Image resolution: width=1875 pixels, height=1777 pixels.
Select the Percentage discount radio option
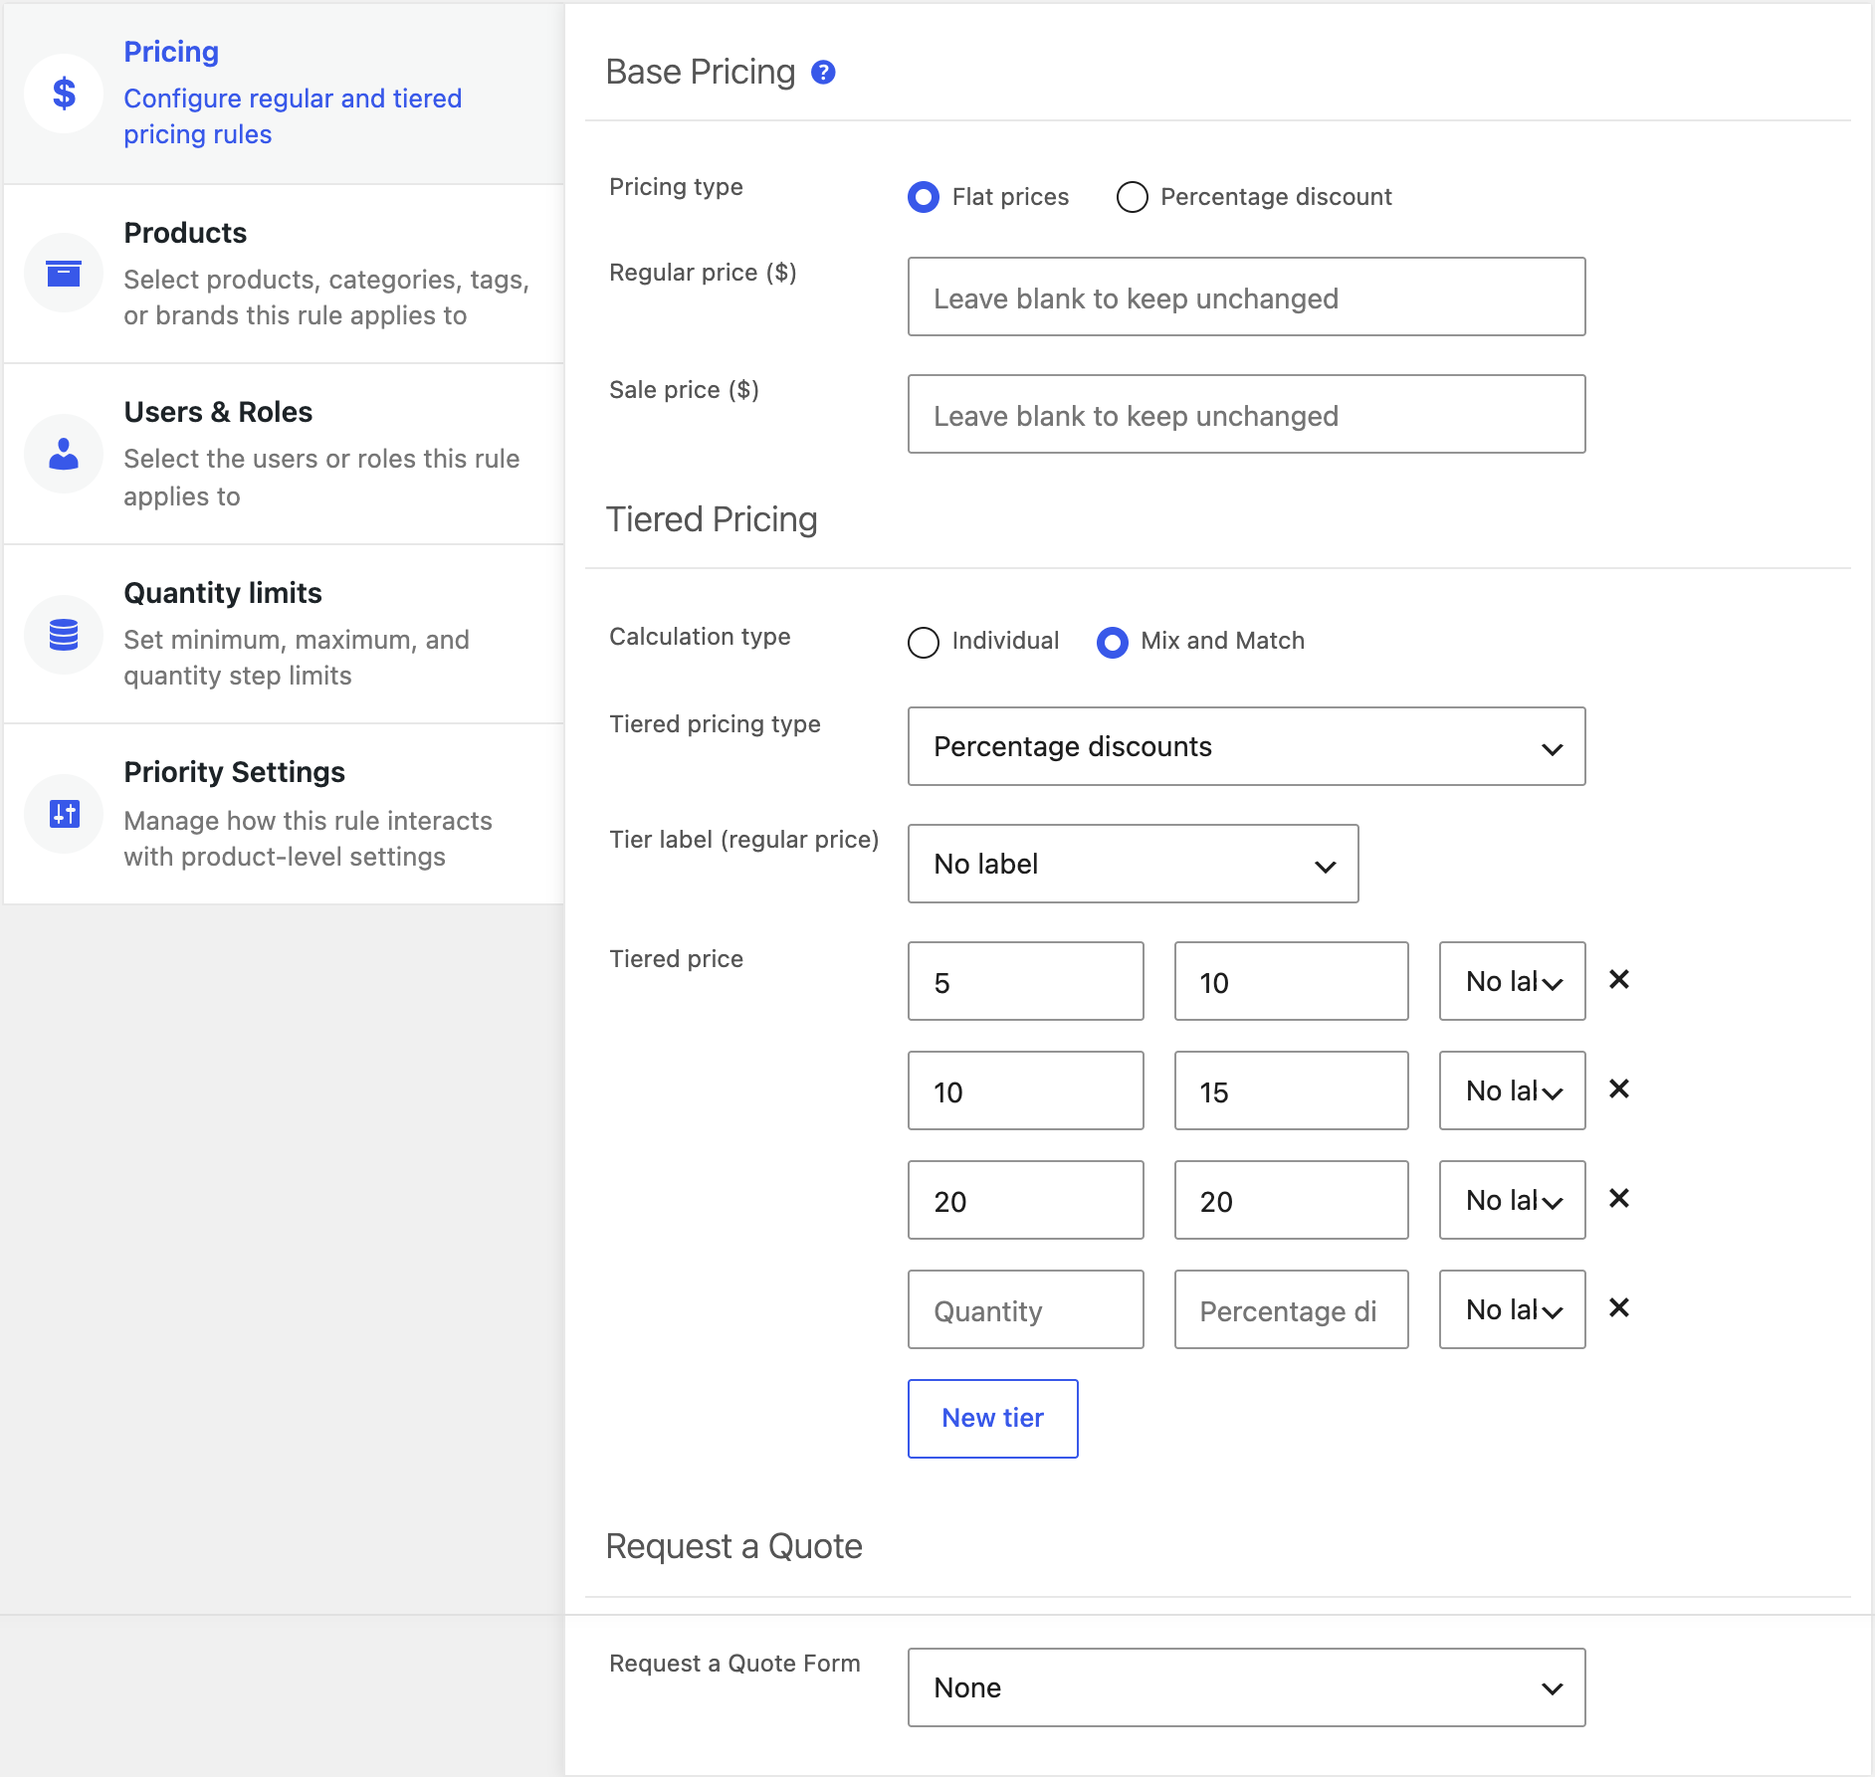(x=1133, y=197)
